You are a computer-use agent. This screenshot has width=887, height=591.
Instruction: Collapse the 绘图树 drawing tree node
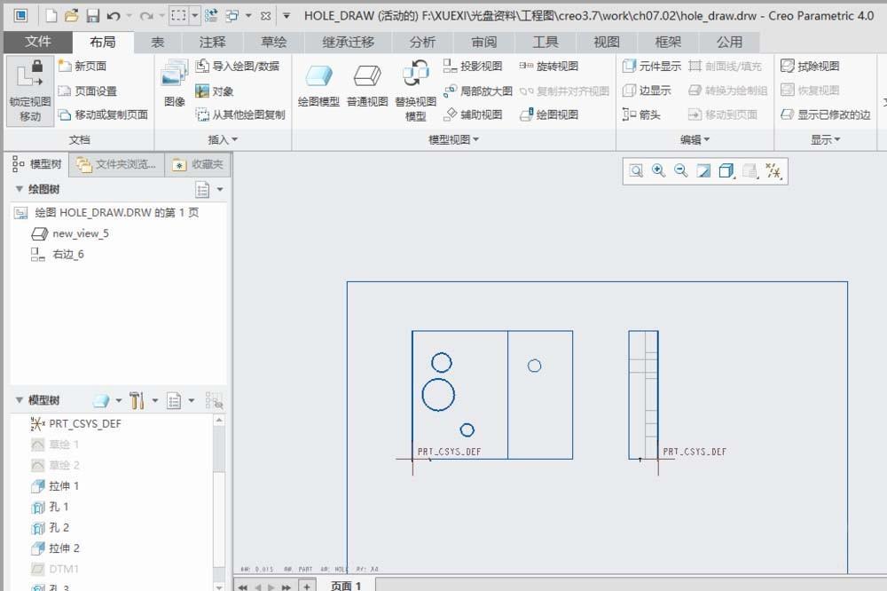(x=18, y=189)
